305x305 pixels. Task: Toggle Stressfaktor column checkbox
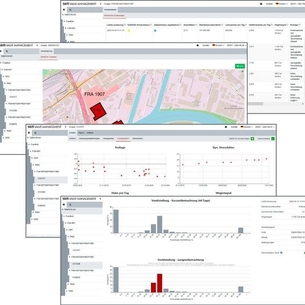tap(196, 25)
